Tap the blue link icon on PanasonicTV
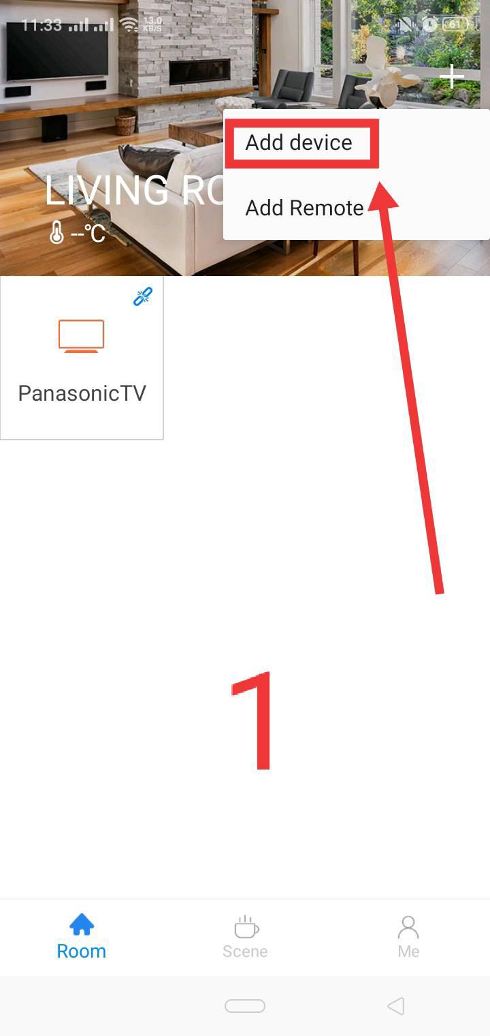The width and height of the screenshot is (490, 1036). [x=143, y=296]
